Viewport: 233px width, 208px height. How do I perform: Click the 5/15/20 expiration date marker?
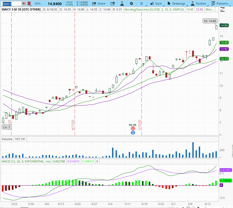[x=140, y=125]
